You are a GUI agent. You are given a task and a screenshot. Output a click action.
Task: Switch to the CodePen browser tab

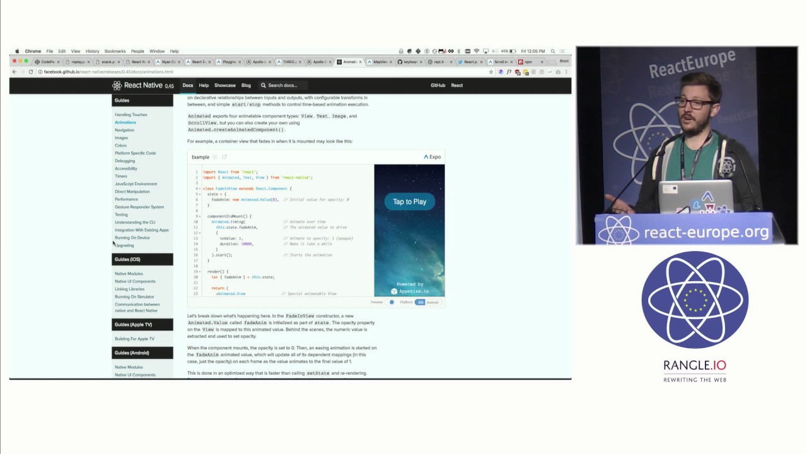[47, 62]
